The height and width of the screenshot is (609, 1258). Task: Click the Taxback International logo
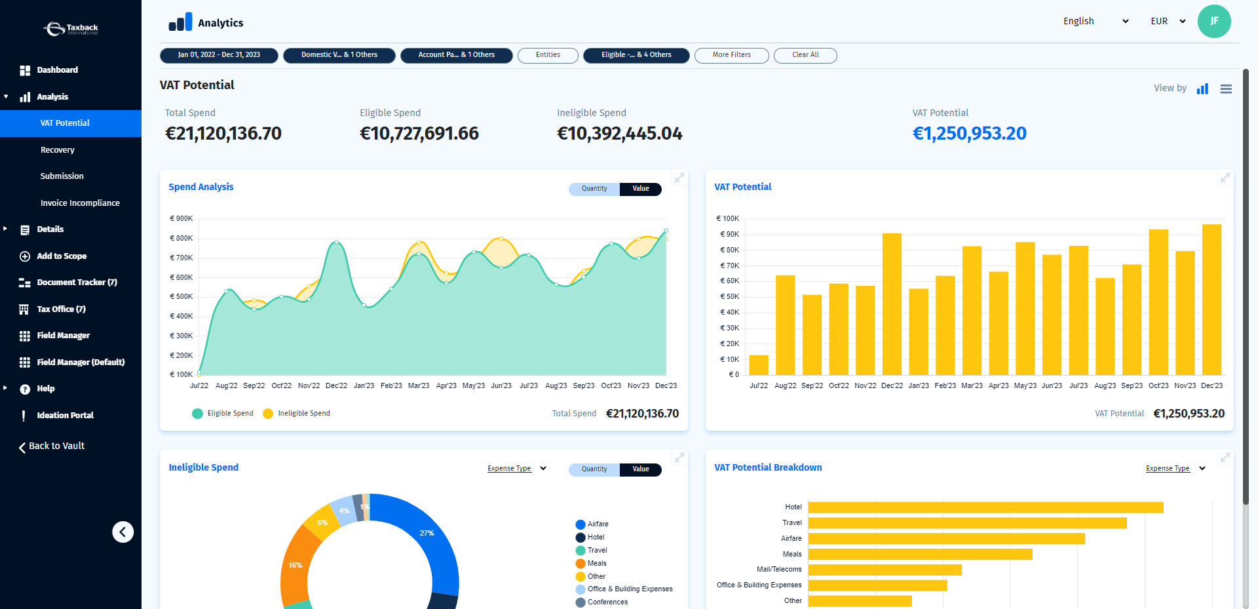coord(71,28)
